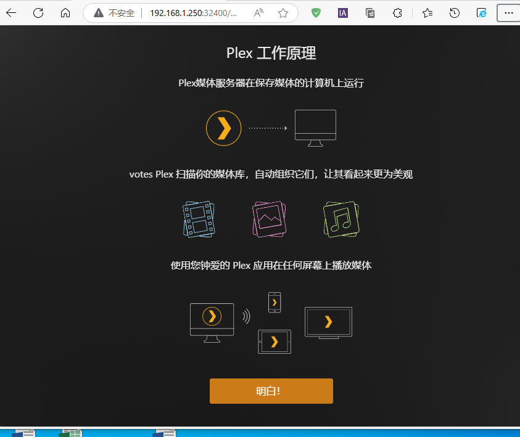Click the not-secure warning triangle icon
Image resolution: width=520 pixels, height=437 pixels.
tap(99, 13)
